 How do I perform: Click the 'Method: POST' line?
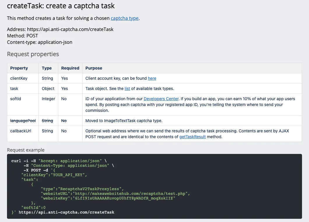[22, 36]
